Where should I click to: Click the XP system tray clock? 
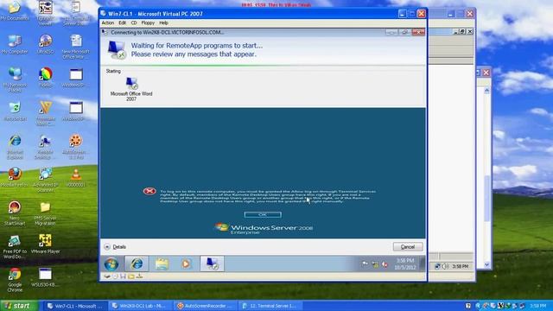point(538,306)
